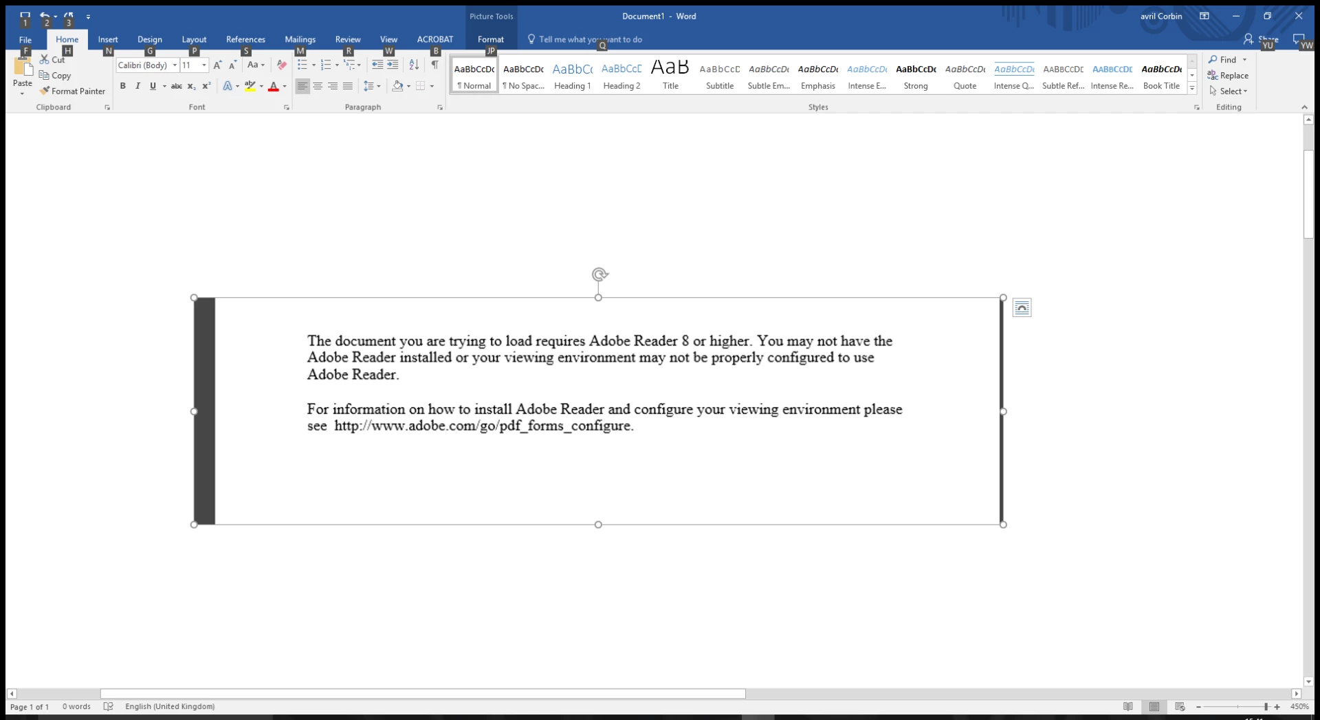The width and height of the screenshot is (1320, 720).
Task: Decrease paragraph indent
Action: click(377, 65)
